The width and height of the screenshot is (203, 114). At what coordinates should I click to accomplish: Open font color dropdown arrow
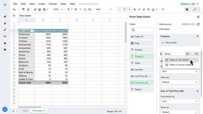pos(156,9)
